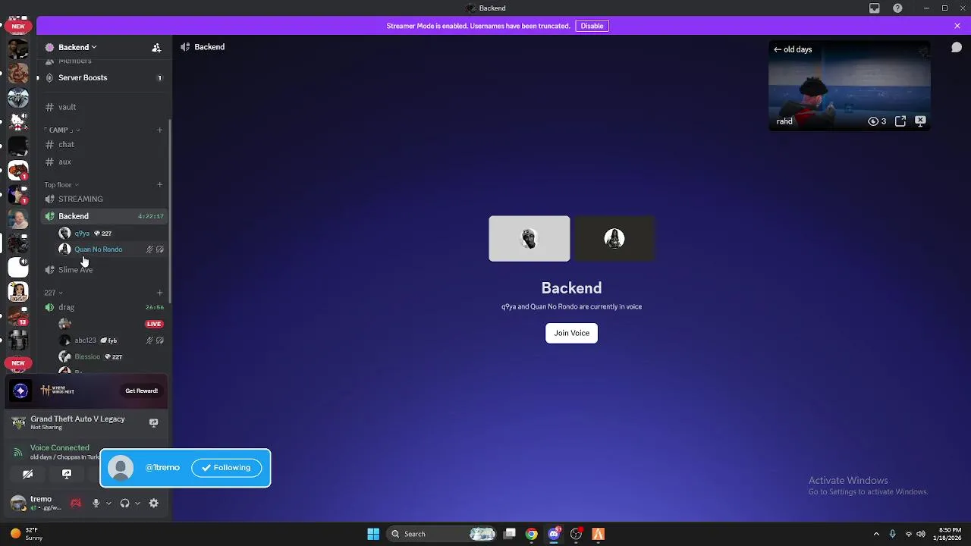Open Google Chrome from taskbar

(532, 534)
